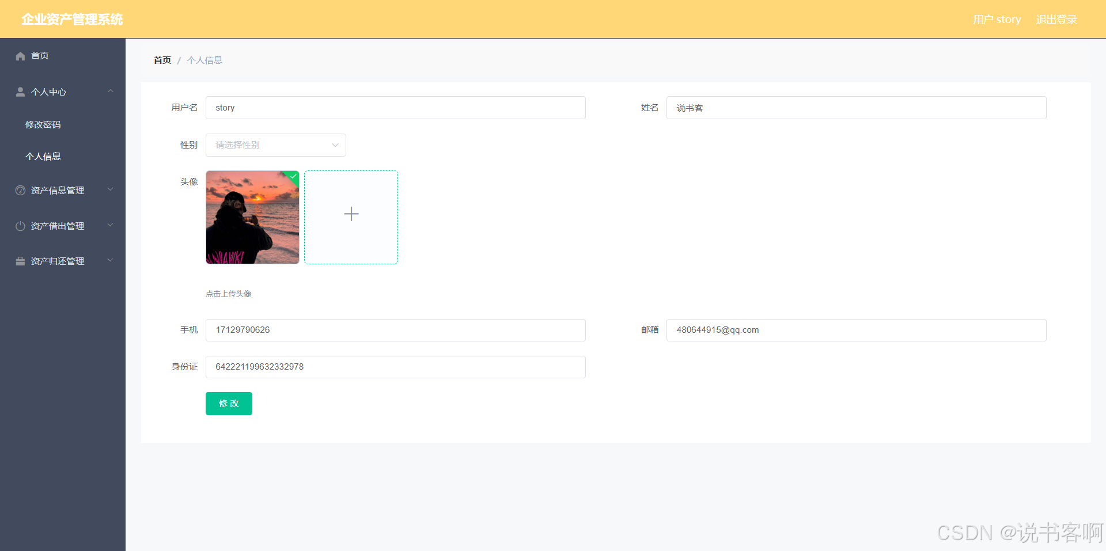Select the person icon next to 个人中心

pyautogui.click(x=20, y=91)
